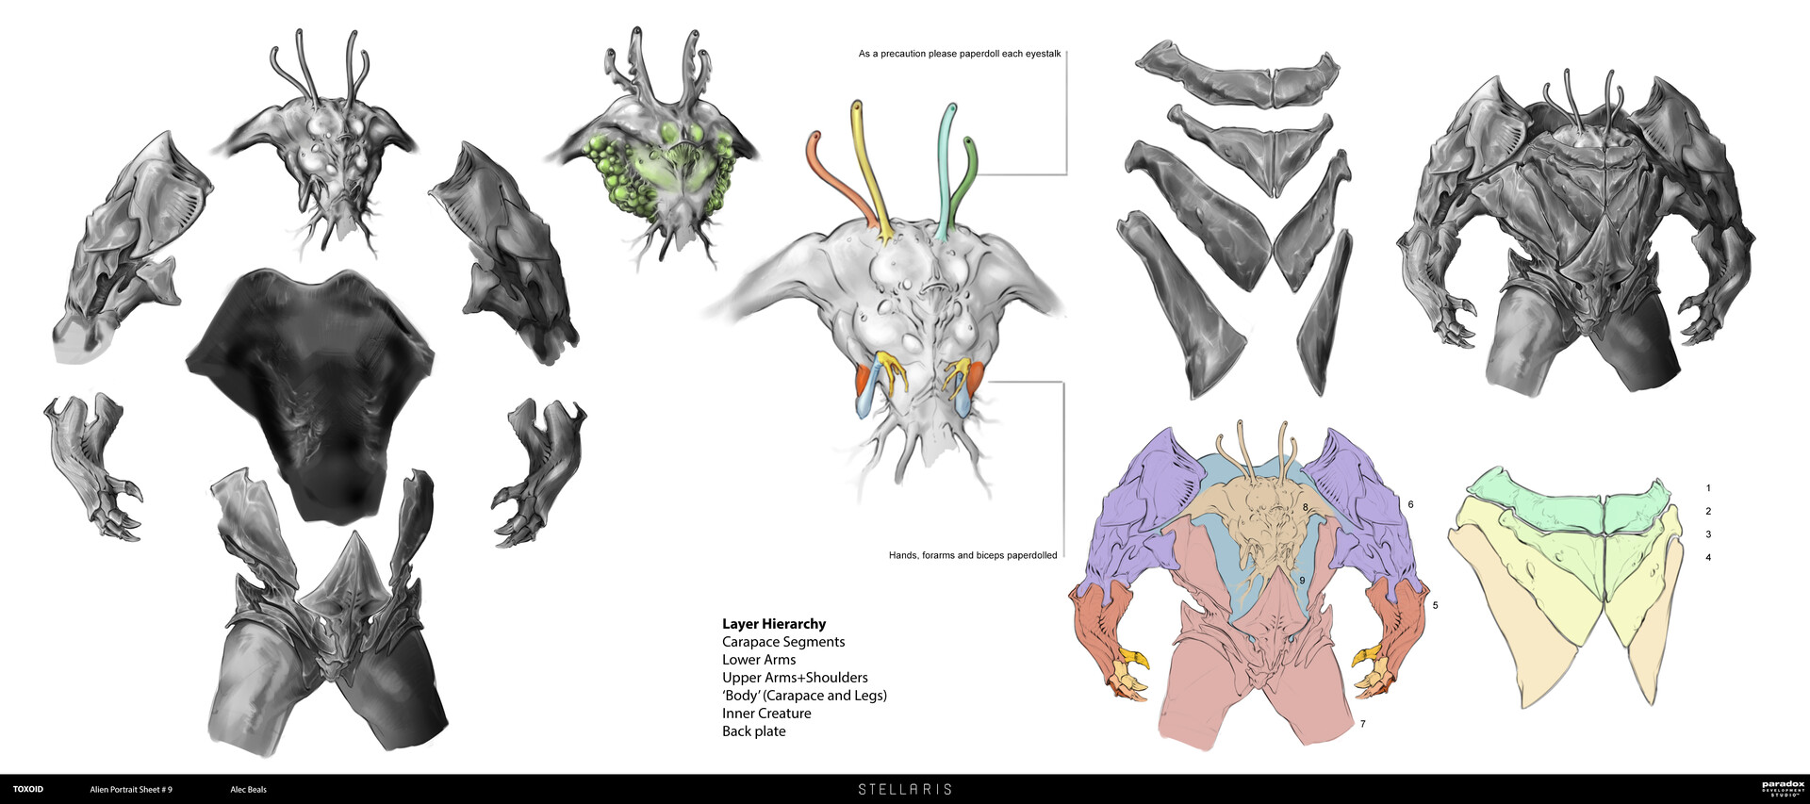Screen dimensions: 1810x804
Task: Click the 'Hands, forarms and biceps paperdolled' note
Action: coord(973,555)
